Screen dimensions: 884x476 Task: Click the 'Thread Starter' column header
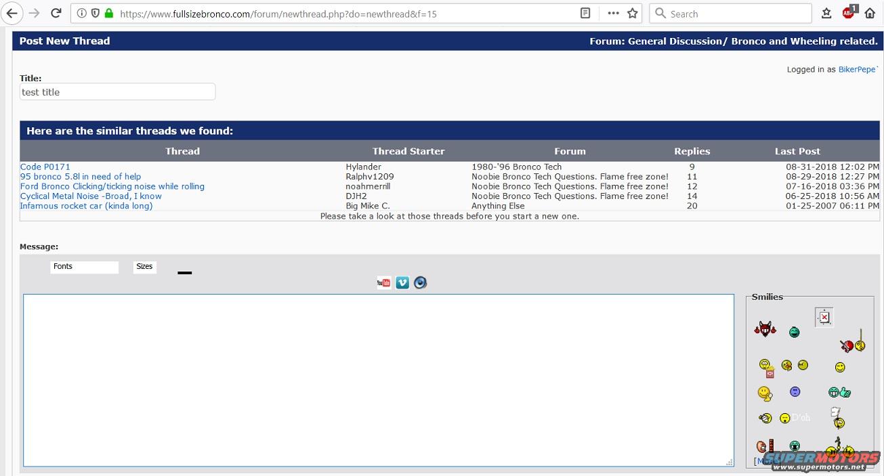coord(408,151)
